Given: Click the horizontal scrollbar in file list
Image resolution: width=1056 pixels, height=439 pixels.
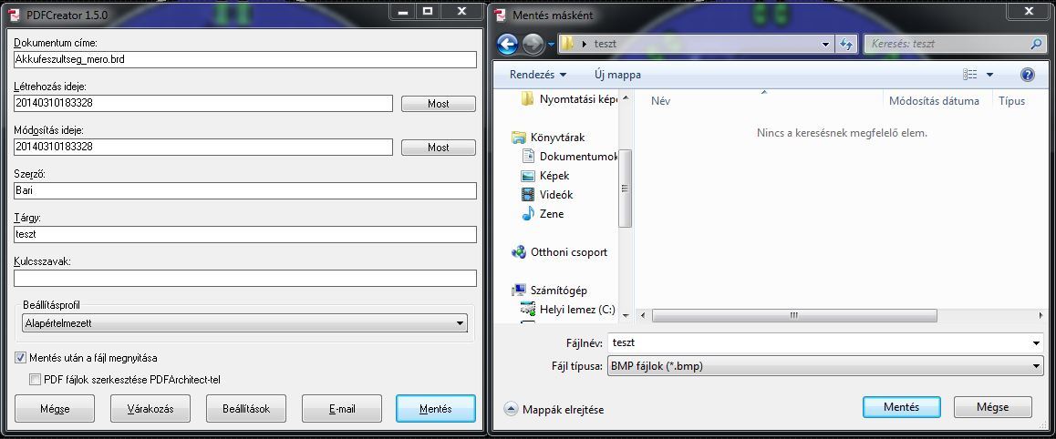Looking at the screenshot, I should pos(794,315).
